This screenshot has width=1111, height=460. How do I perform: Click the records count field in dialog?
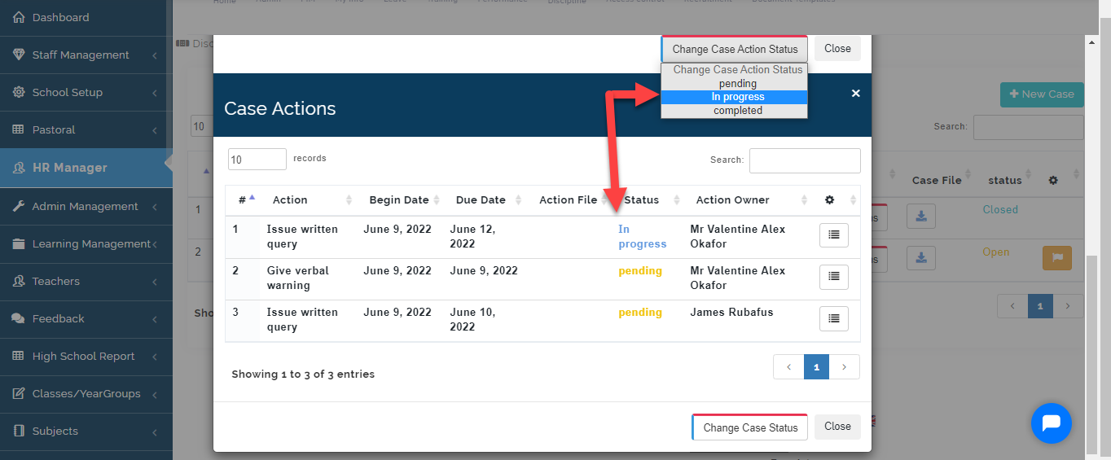(257, 160)
